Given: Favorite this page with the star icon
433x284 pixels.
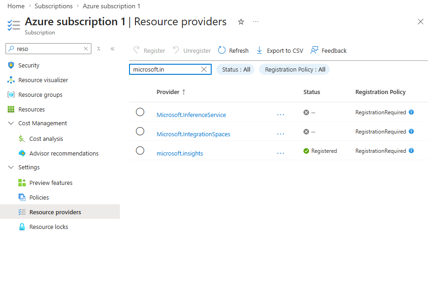Looking at the screenshot, I should tap(241, 22).
